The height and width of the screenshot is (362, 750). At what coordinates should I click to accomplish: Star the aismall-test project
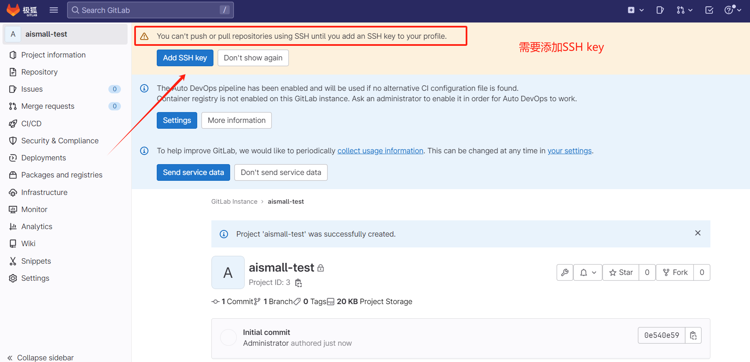pos(621,272)
